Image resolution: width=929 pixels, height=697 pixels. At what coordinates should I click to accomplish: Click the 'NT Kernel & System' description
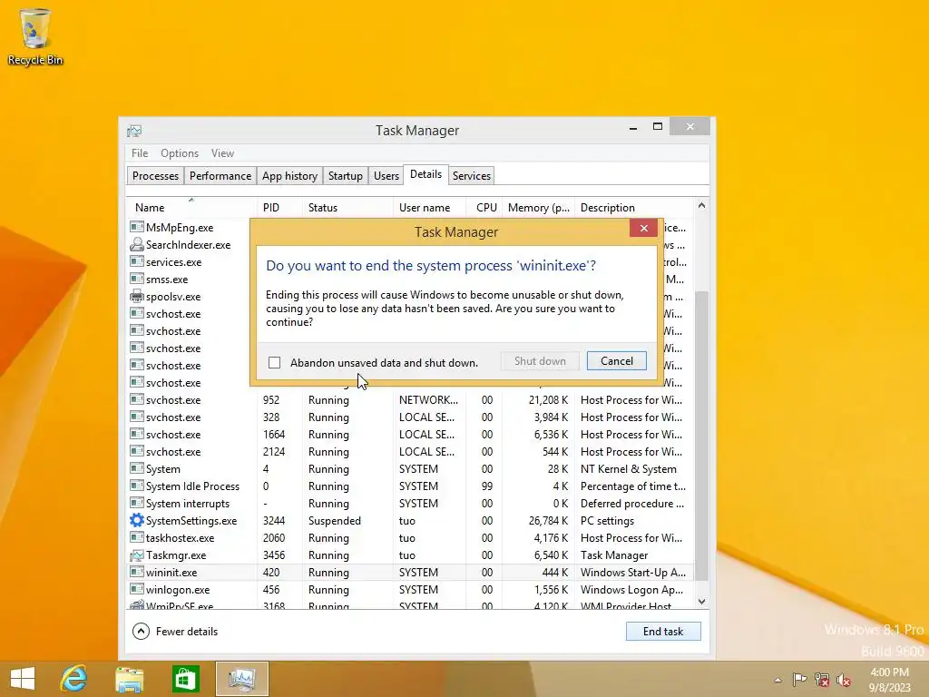pos(628,468)
